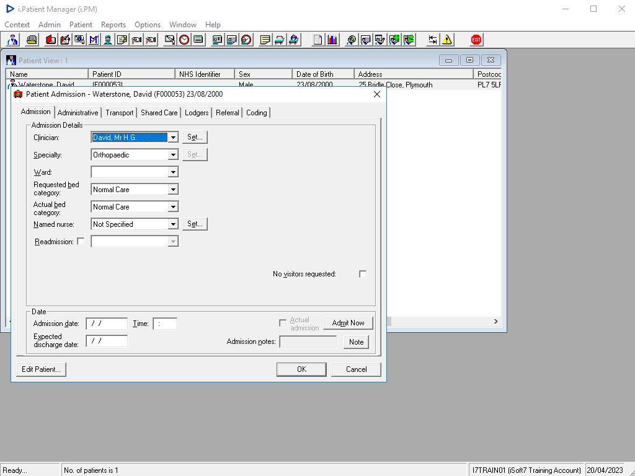
Task: Open the Specialty dropdown list
Action: [x=174, y=155]
